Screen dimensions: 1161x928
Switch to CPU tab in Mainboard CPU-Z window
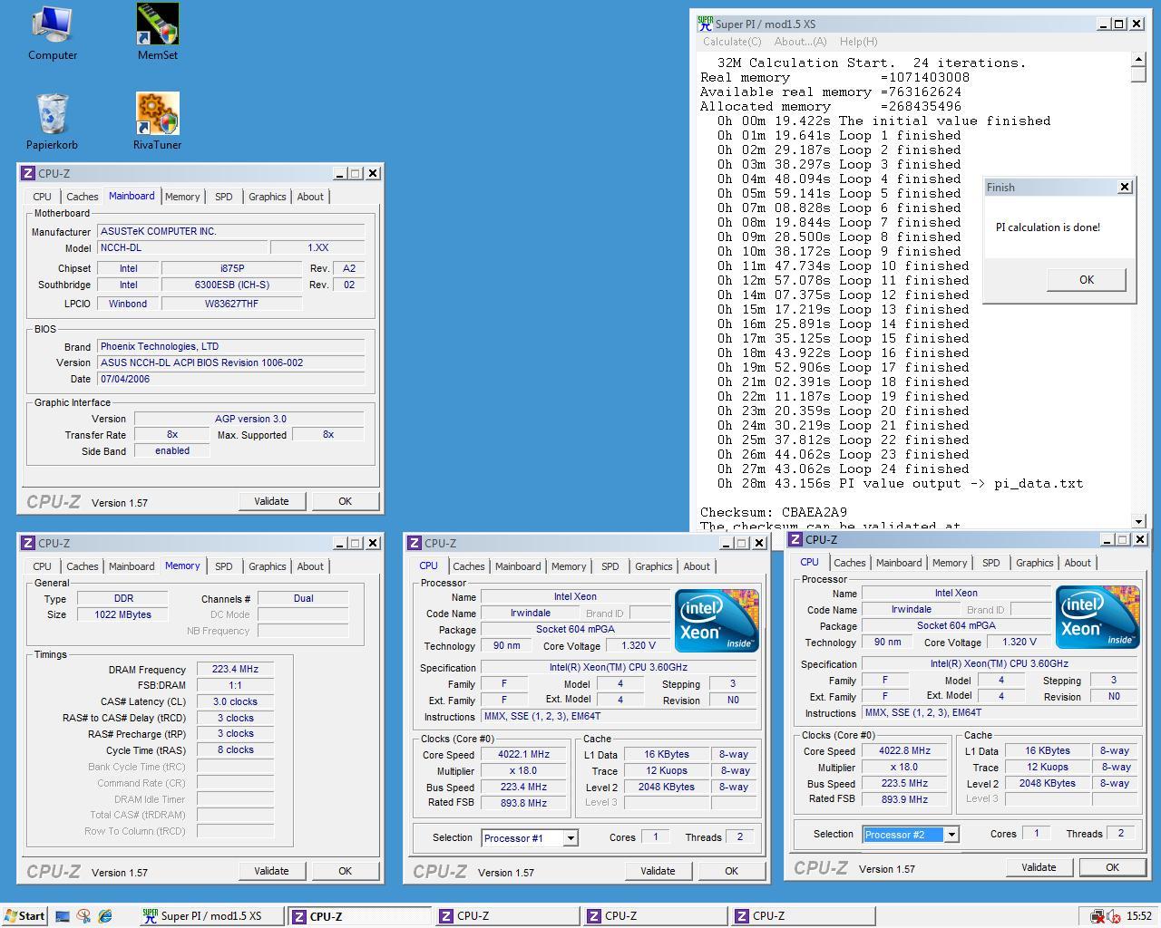[43, 197]
